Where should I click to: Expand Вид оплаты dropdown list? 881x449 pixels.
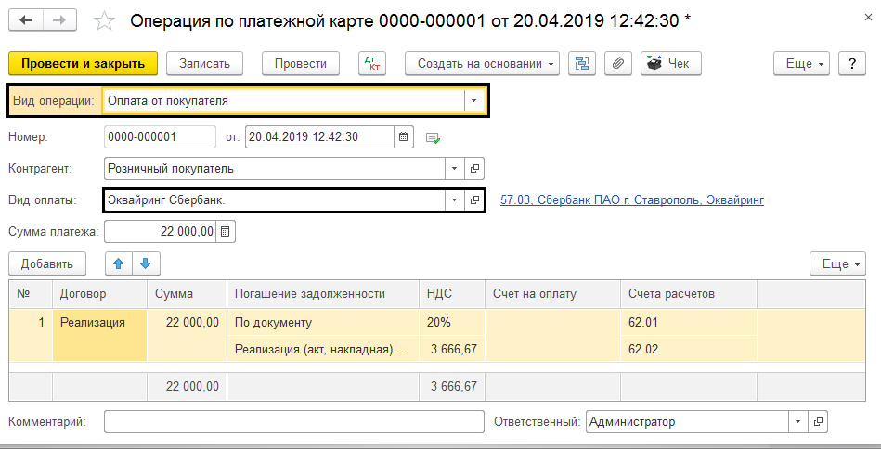click(x=454, y=199)
